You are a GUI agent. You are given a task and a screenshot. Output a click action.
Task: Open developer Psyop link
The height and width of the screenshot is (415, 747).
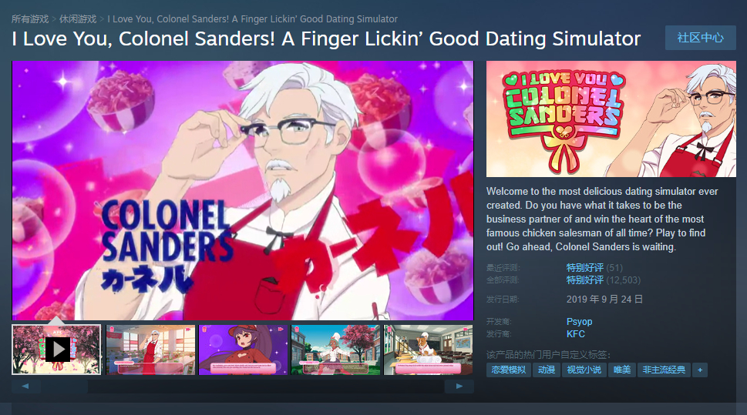(x=579, y=322)
